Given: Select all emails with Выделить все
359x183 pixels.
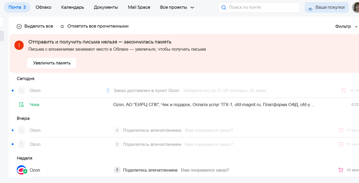Looking at the screenshot, I should [35, 26].
